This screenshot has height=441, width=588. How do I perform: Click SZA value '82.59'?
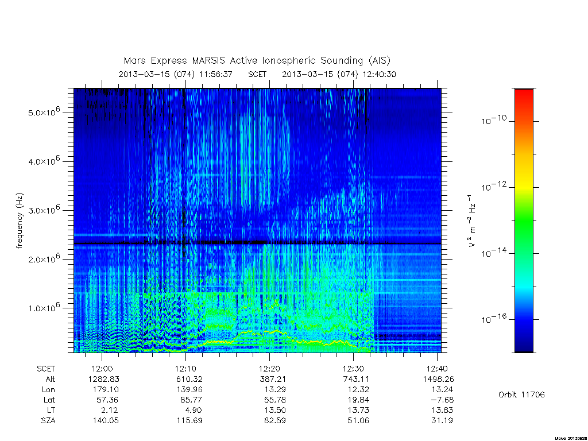coord(275,420)
